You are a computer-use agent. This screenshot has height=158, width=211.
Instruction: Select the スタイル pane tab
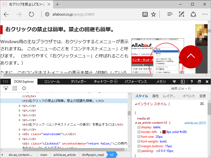point(142,96)
